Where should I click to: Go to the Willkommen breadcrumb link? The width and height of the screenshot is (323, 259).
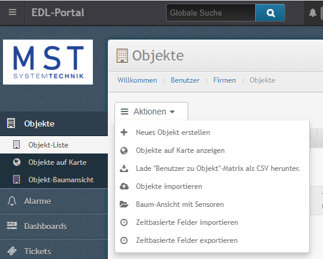pos(137,80)
